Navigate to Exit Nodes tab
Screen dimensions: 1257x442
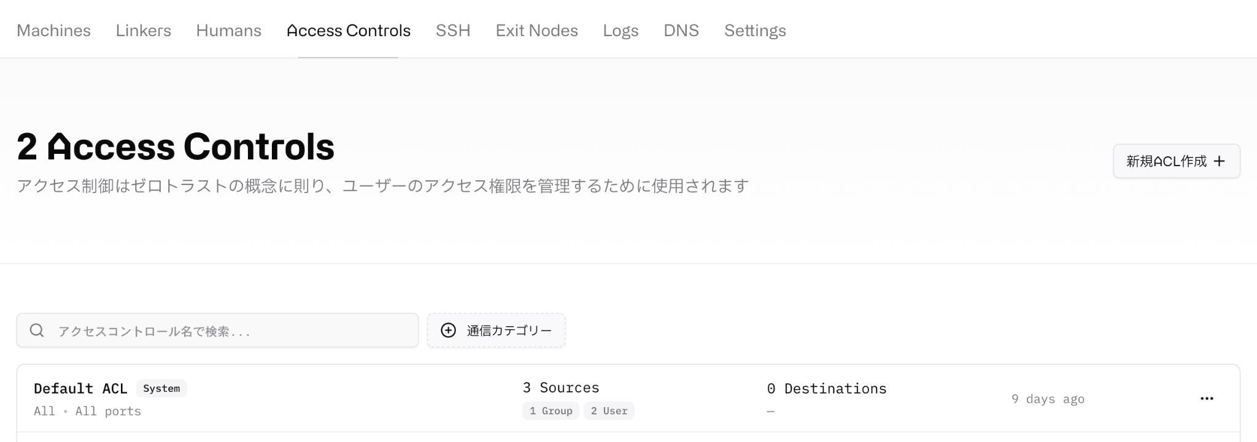(x=537, y=31)
